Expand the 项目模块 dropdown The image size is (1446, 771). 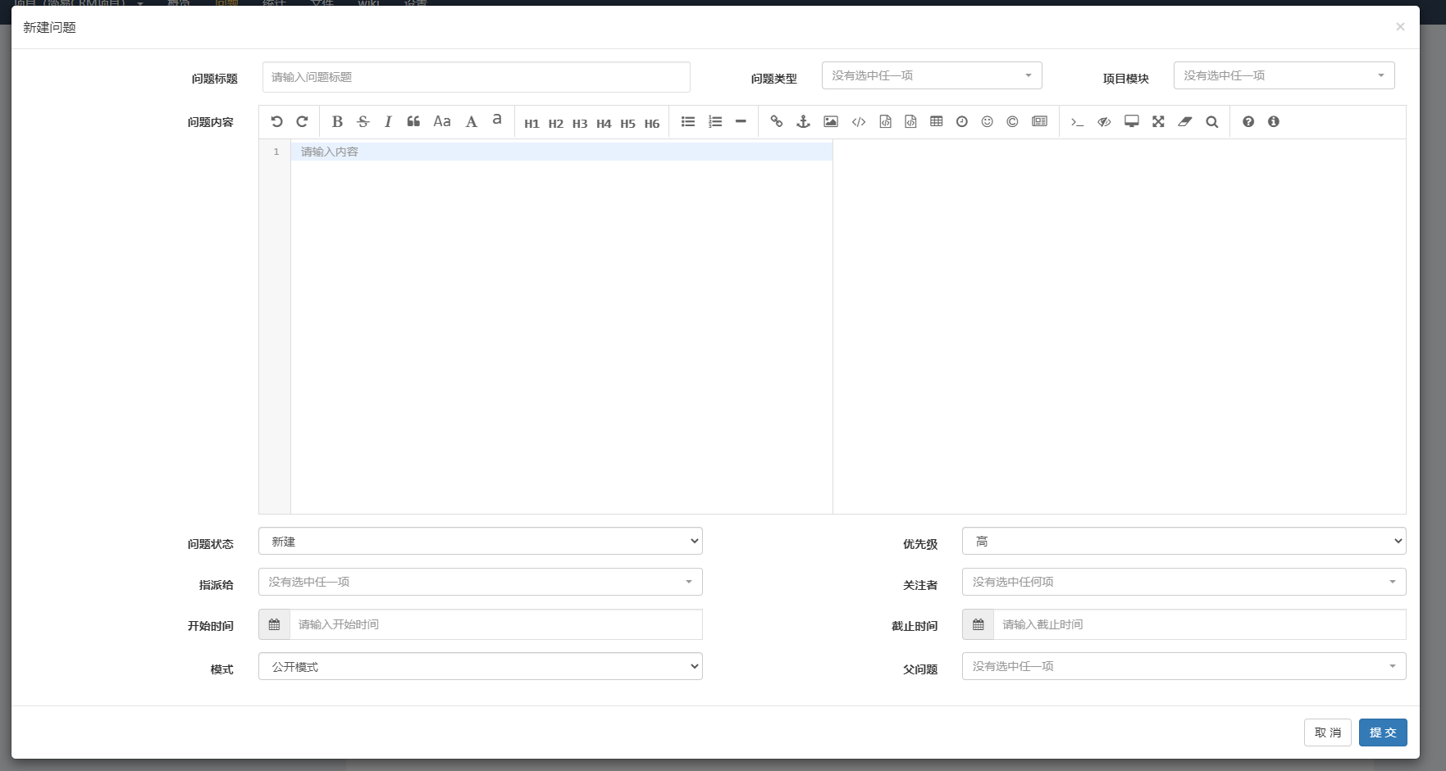(1283, 75)
